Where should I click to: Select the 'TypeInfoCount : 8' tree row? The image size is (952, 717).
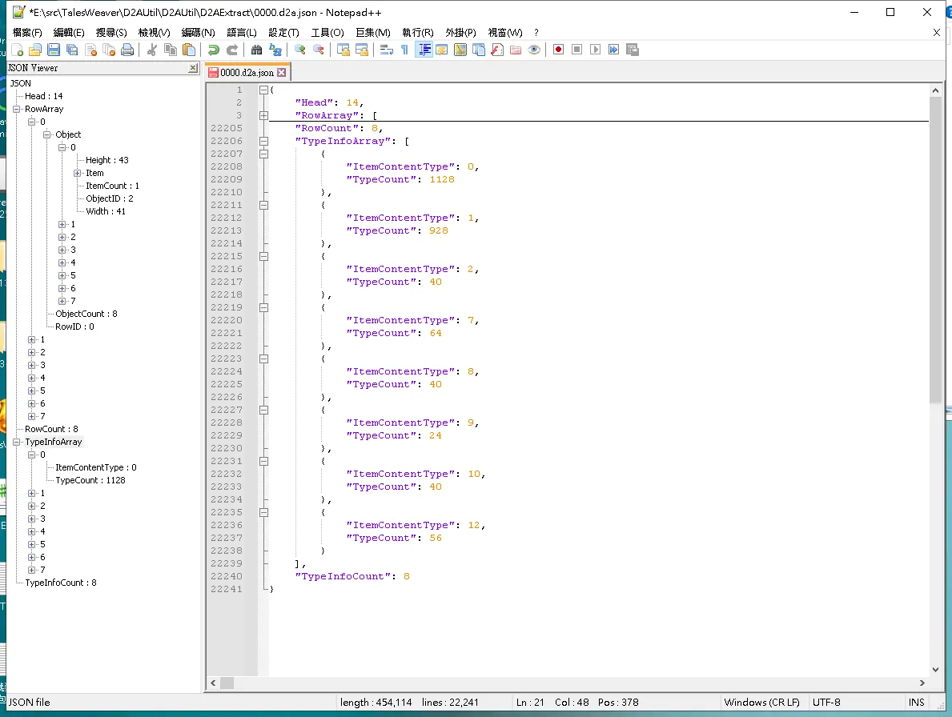coord(61,583)
